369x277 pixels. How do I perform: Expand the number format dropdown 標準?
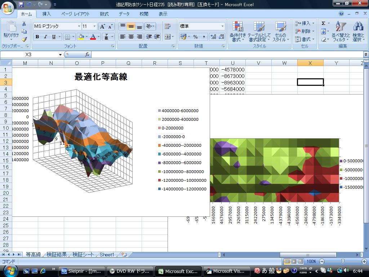222,26
